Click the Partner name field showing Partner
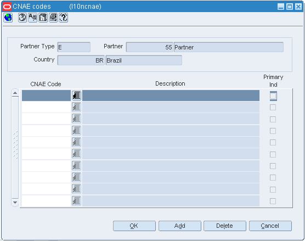Screen dimensions: 305x241 pos(229,47)
